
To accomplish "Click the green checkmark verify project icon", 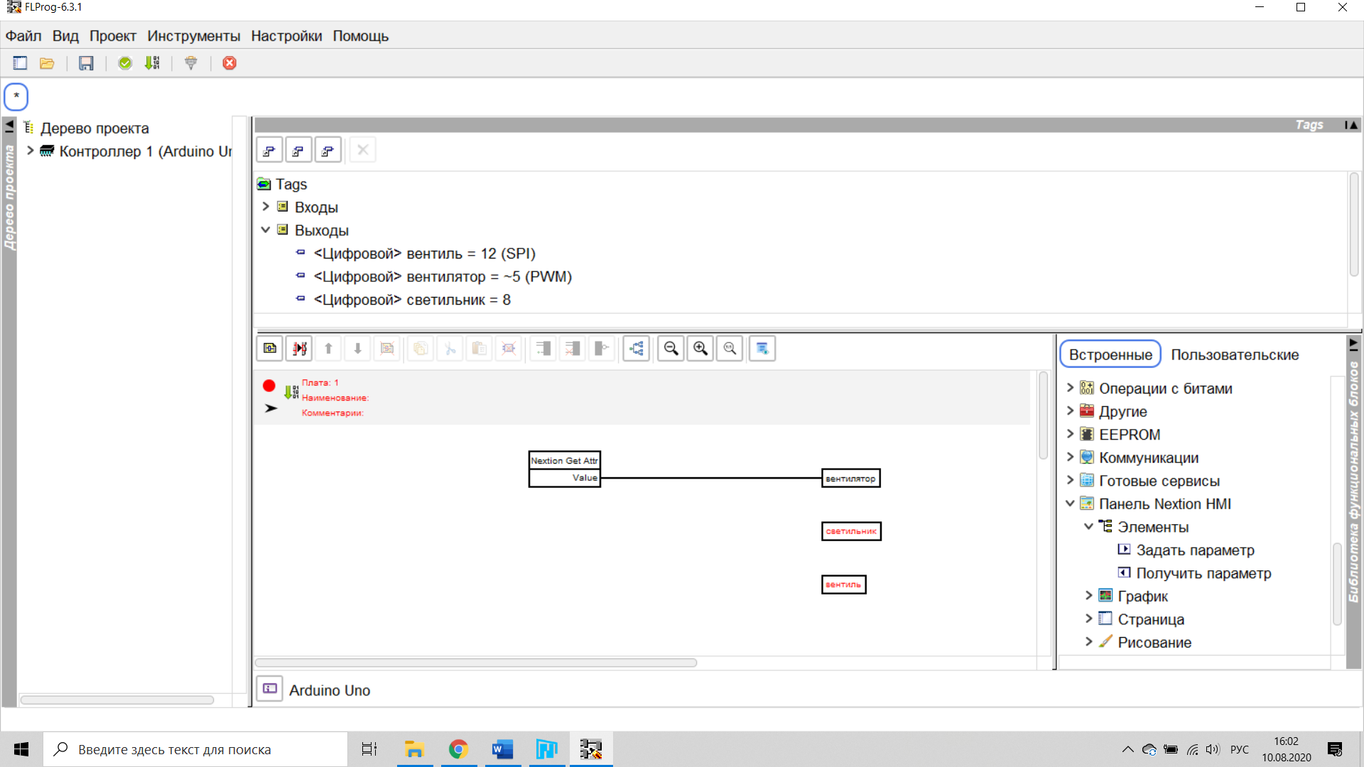I will click(125, 63).
